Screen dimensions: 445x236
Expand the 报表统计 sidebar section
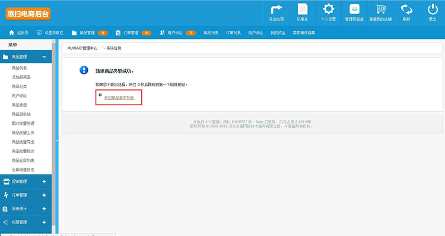[44, 209]
